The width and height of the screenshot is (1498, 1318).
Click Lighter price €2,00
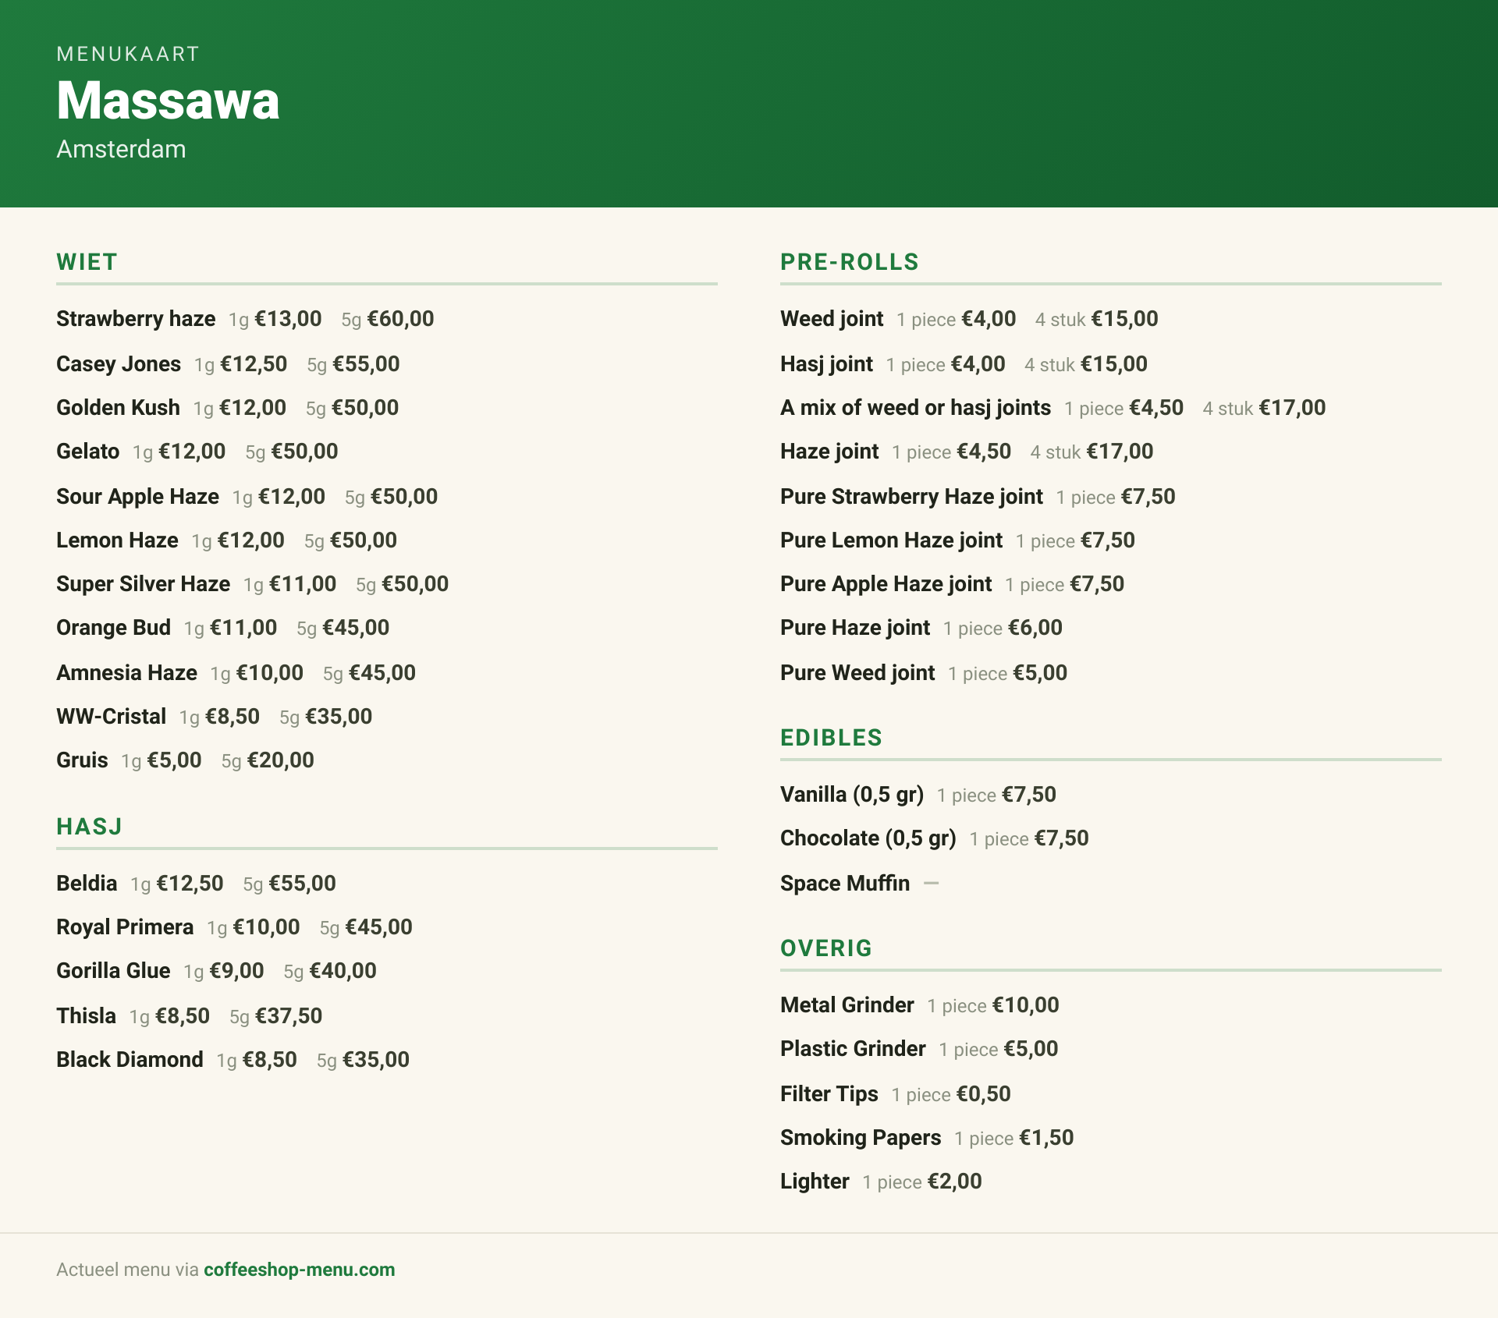[x=954, y=1182]
